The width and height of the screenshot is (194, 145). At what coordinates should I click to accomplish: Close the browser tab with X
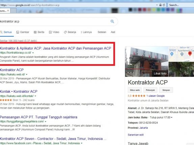point(8,11)
